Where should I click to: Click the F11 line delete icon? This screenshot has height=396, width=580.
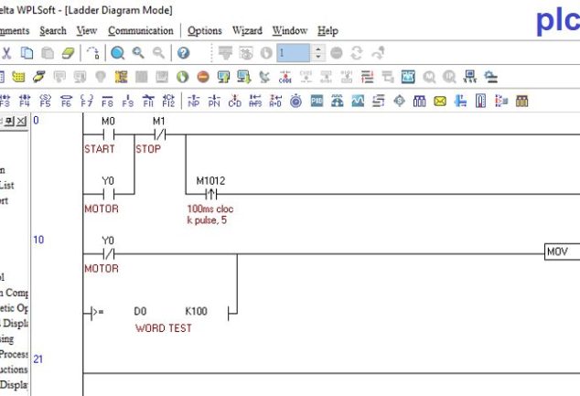148,101
